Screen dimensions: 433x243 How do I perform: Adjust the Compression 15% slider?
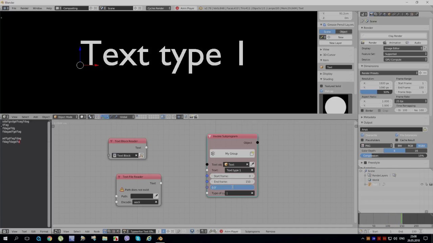pyautogui.click(x=394, y=156)
